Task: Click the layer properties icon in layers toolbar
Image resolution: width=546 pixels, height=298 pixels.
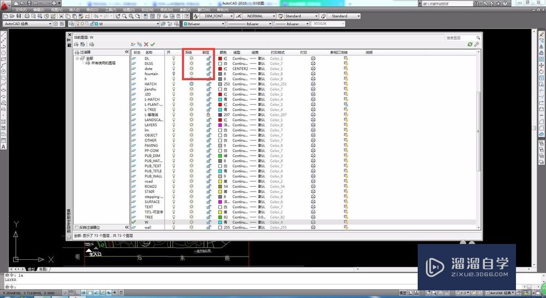Action: pos(72,23)
